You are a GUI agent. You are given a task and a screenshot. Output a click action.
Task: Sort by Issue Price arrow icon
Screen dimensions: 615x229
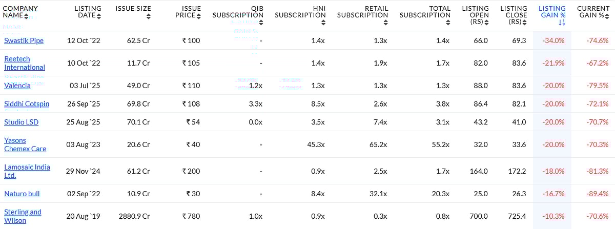pyautogui.click(x=198, y=16)
